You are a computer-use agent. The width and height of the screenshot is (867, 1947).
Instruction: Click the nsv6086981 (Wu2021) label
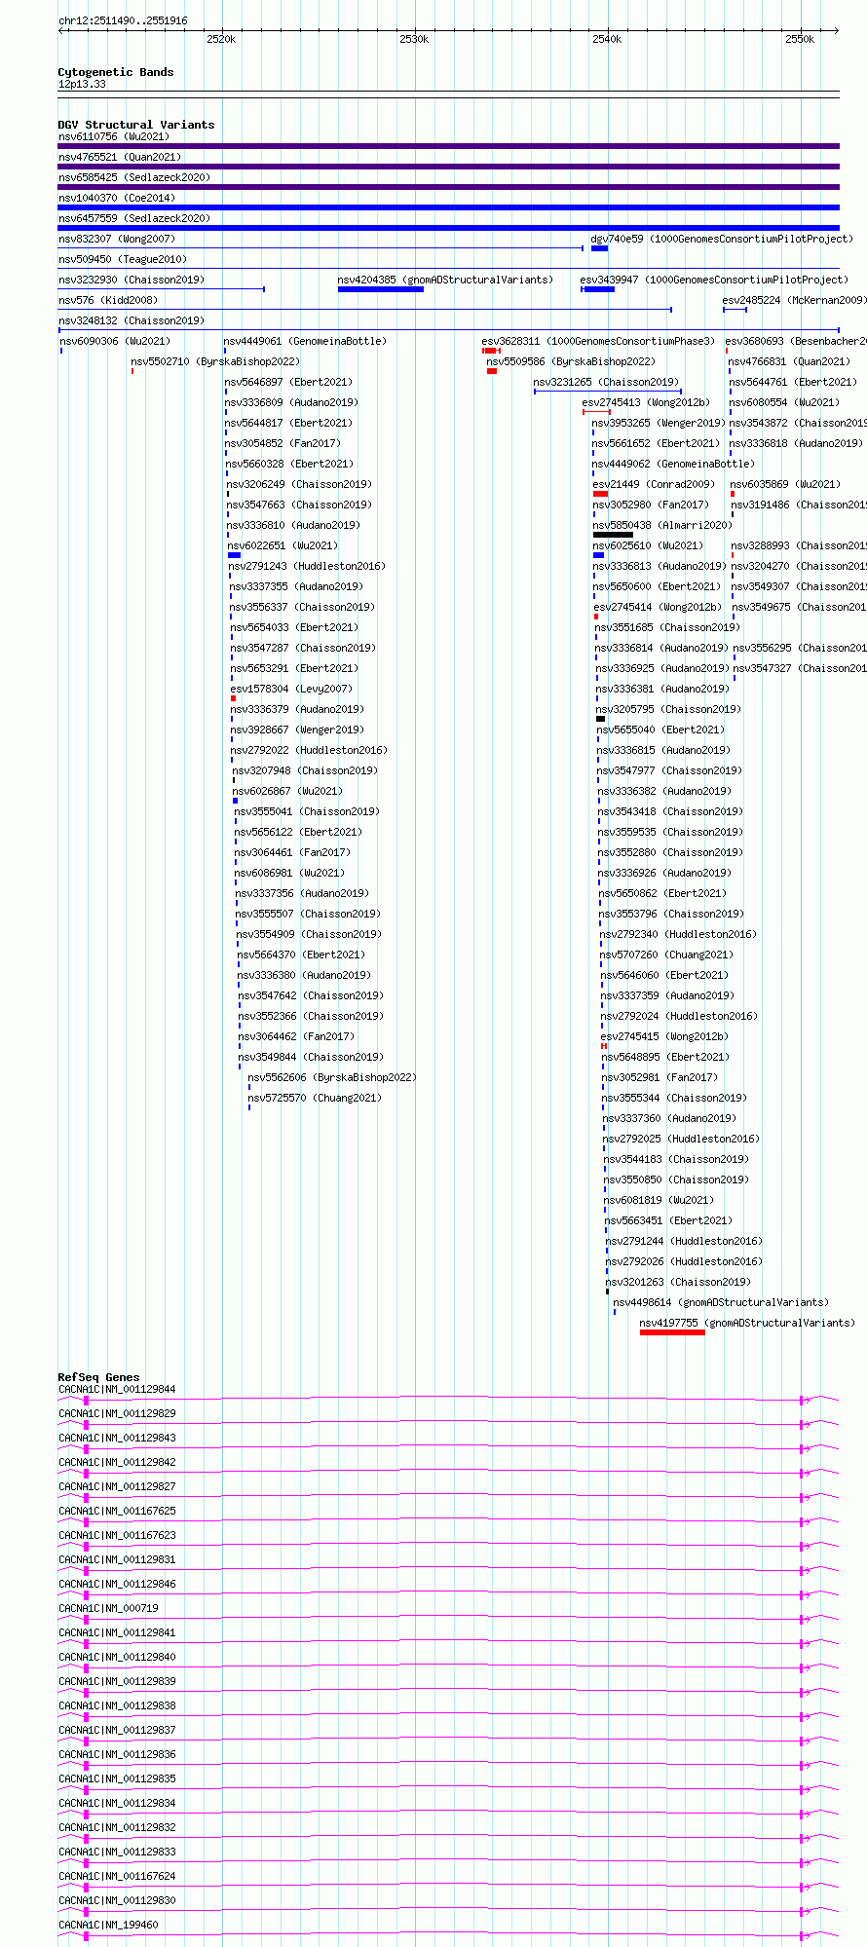pos(289,873)
